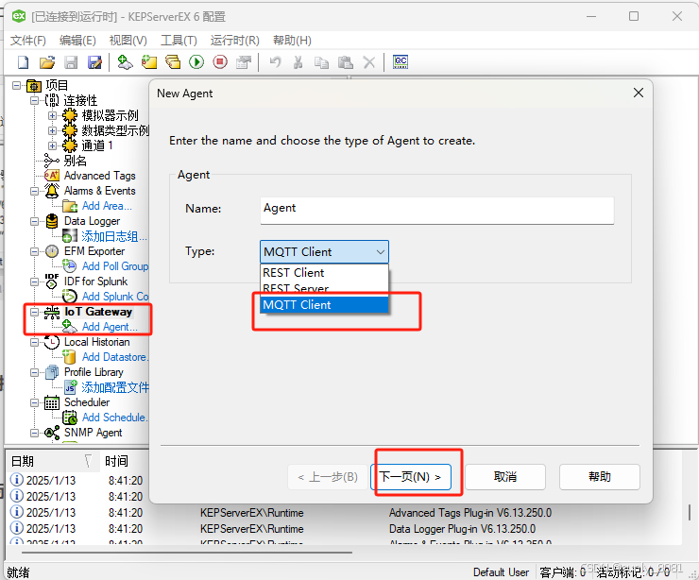Image resolution: width=699 pixels, height=580 pixels.
Task: Open the 帮助(H) menu
Action: tap(292, 41)
